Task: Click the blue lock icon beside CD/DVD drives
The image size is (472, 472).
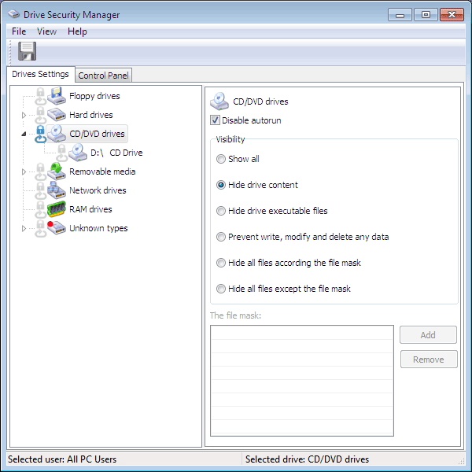Action: pyautogui.click(x=40, y=134)
